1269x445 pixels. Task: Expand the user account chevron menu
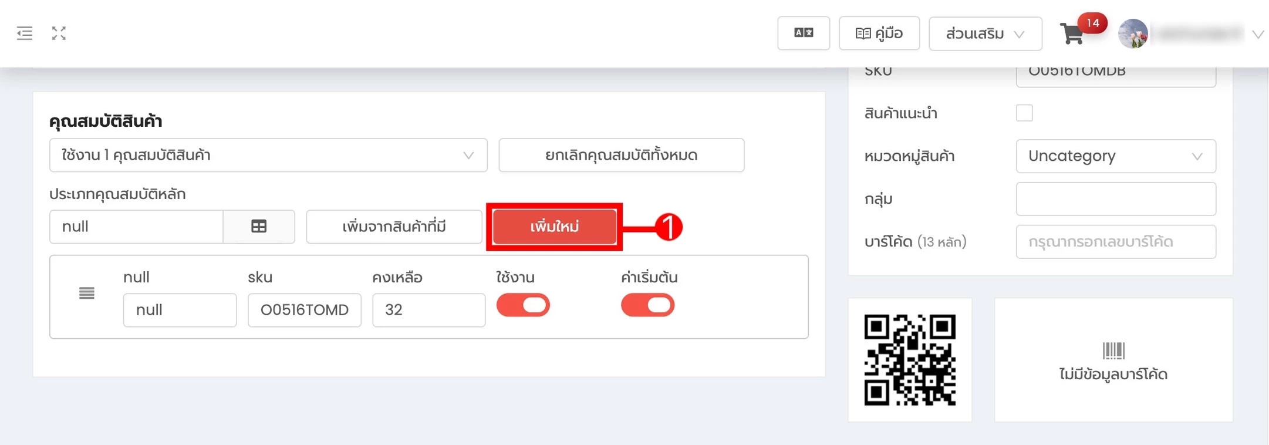click(1258, 35)
